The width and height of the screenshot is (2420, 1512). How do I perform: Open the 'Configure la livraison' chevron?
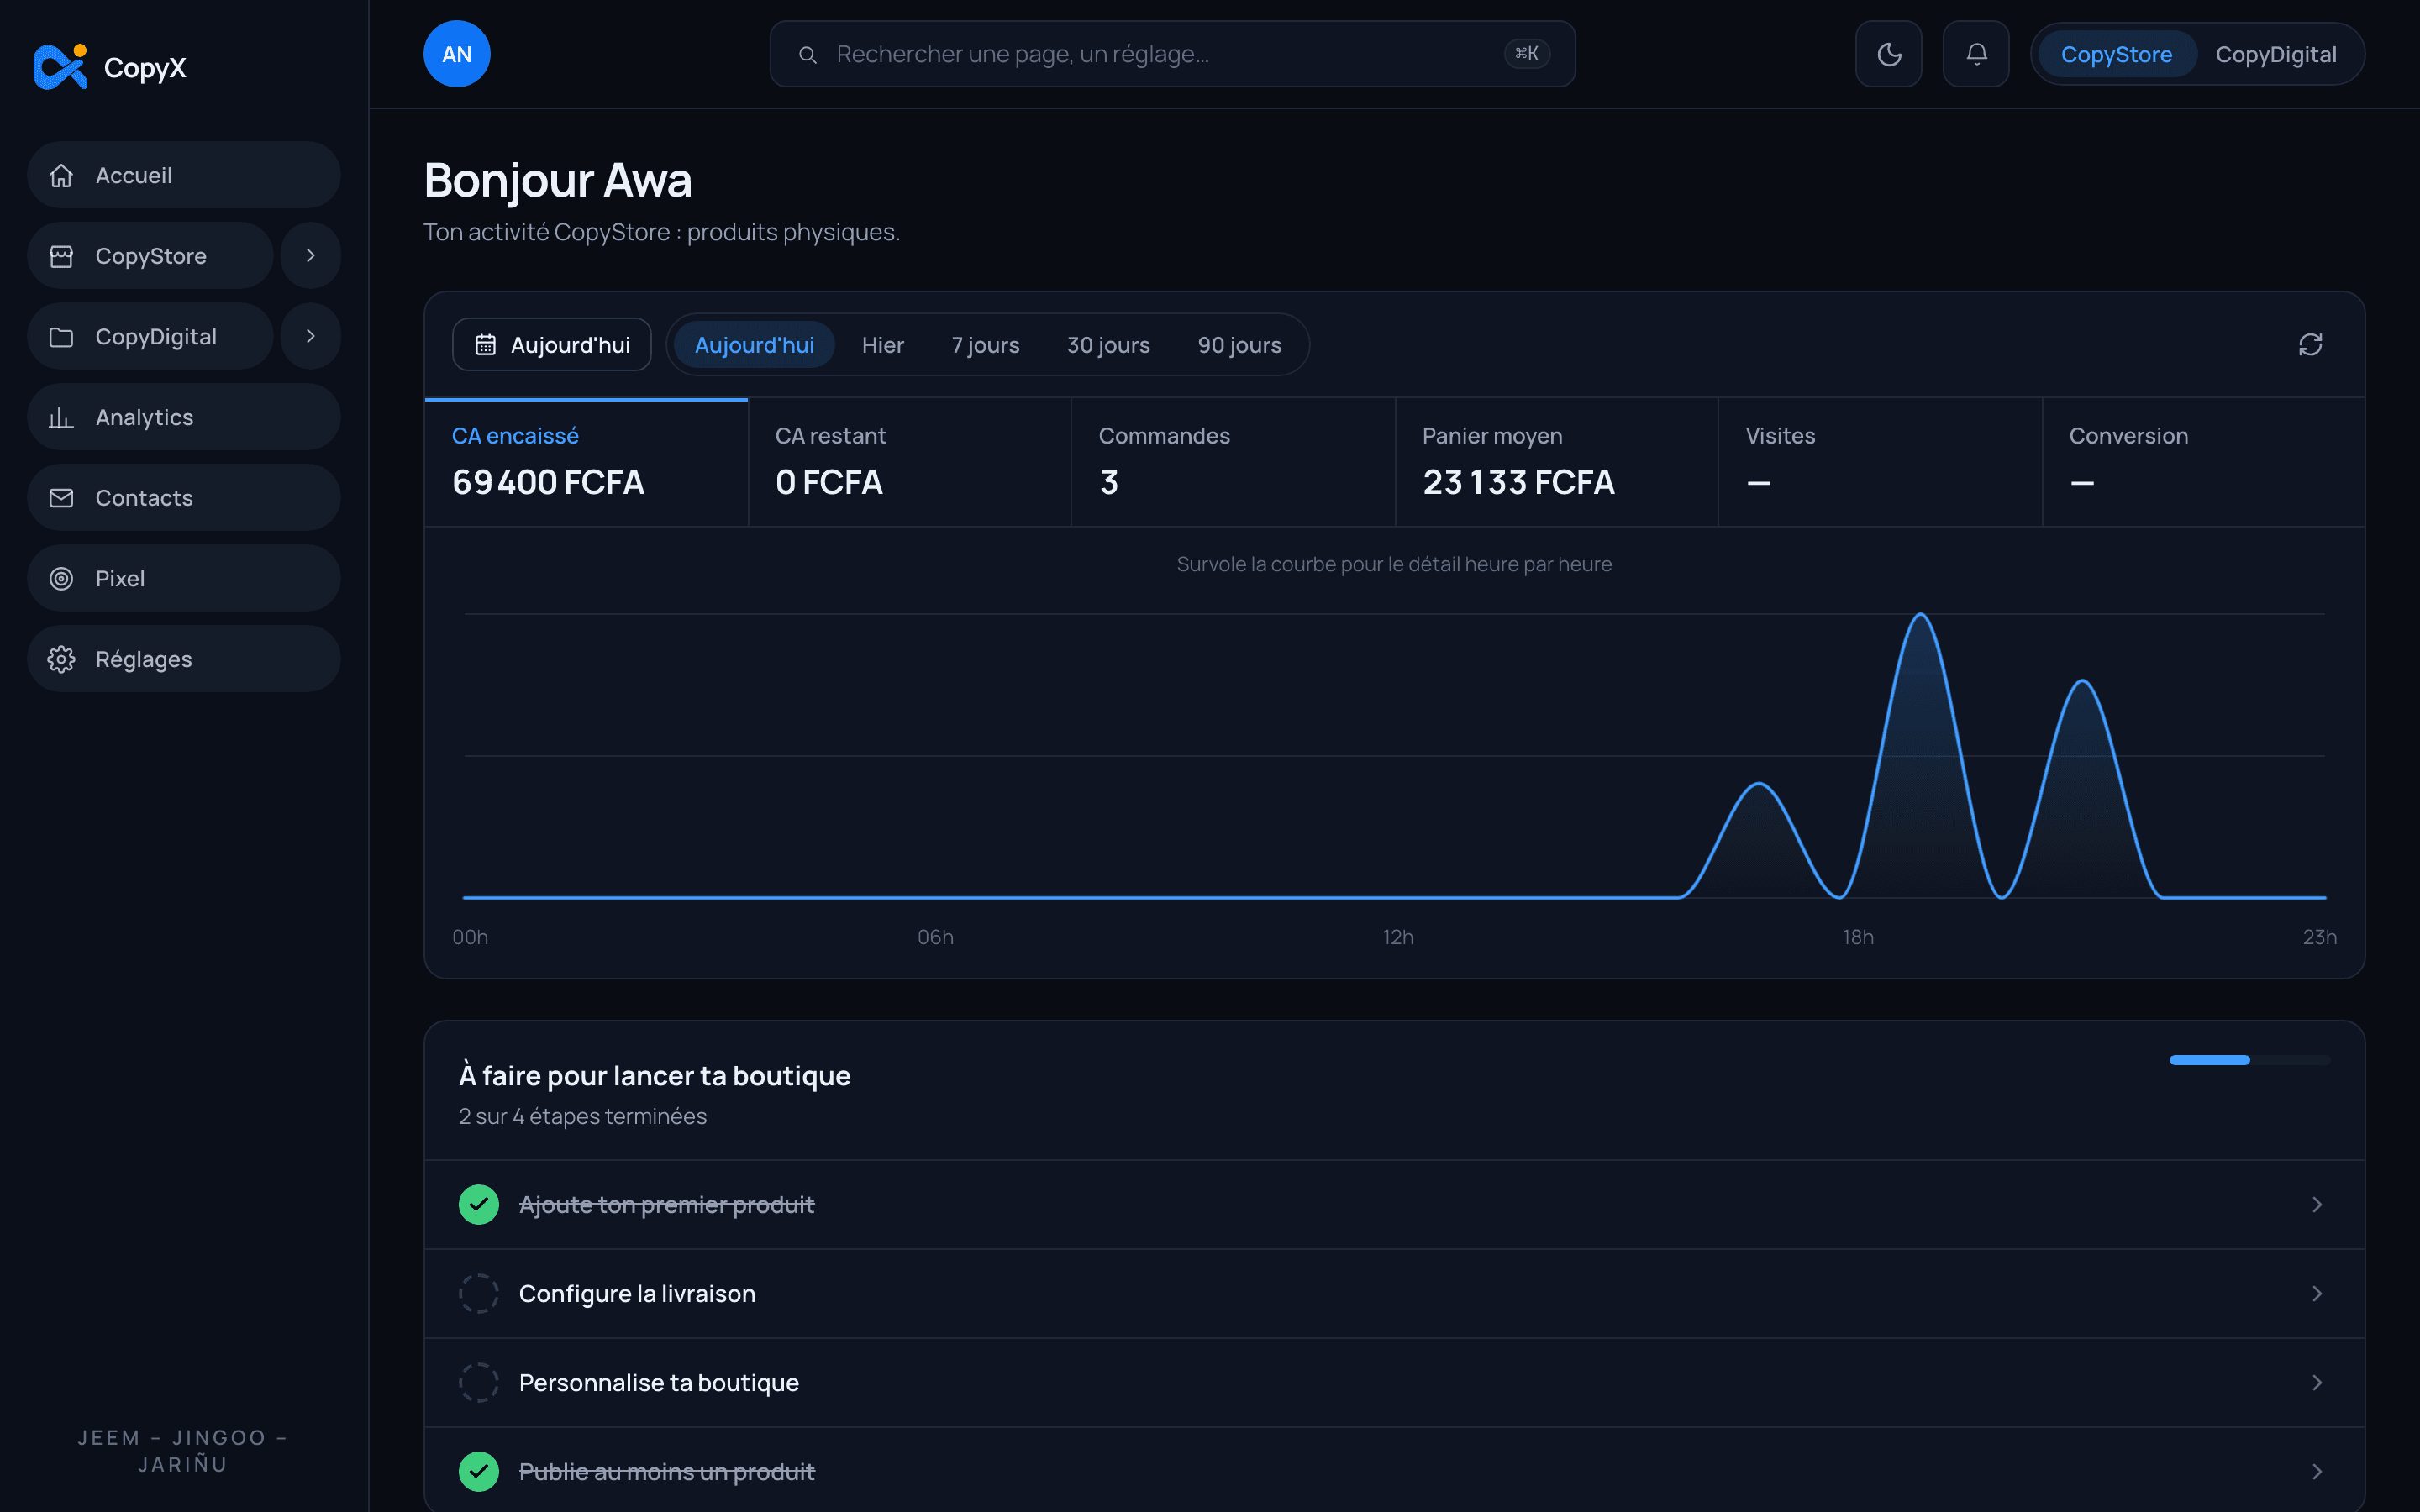pos(2316,1294)
